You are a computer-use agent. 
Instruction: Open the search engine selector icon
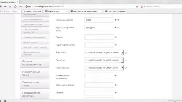(x=142, y=7)
